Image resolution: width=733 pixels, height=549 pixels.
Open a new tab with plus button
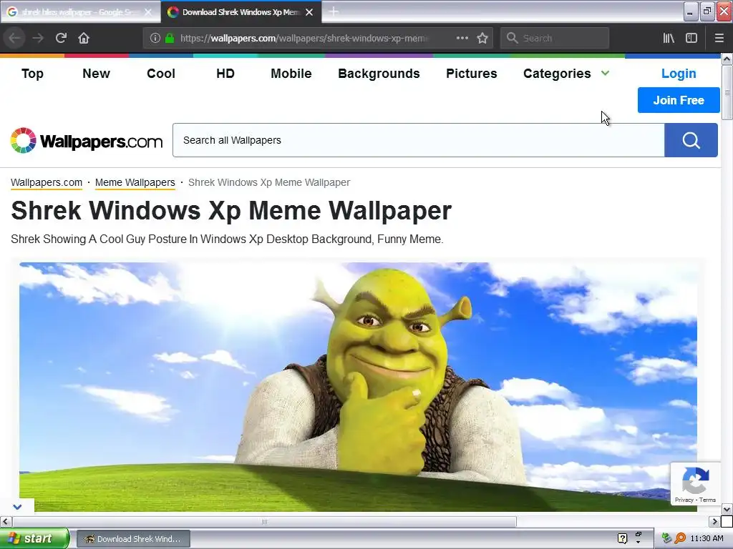click(334, 11)
